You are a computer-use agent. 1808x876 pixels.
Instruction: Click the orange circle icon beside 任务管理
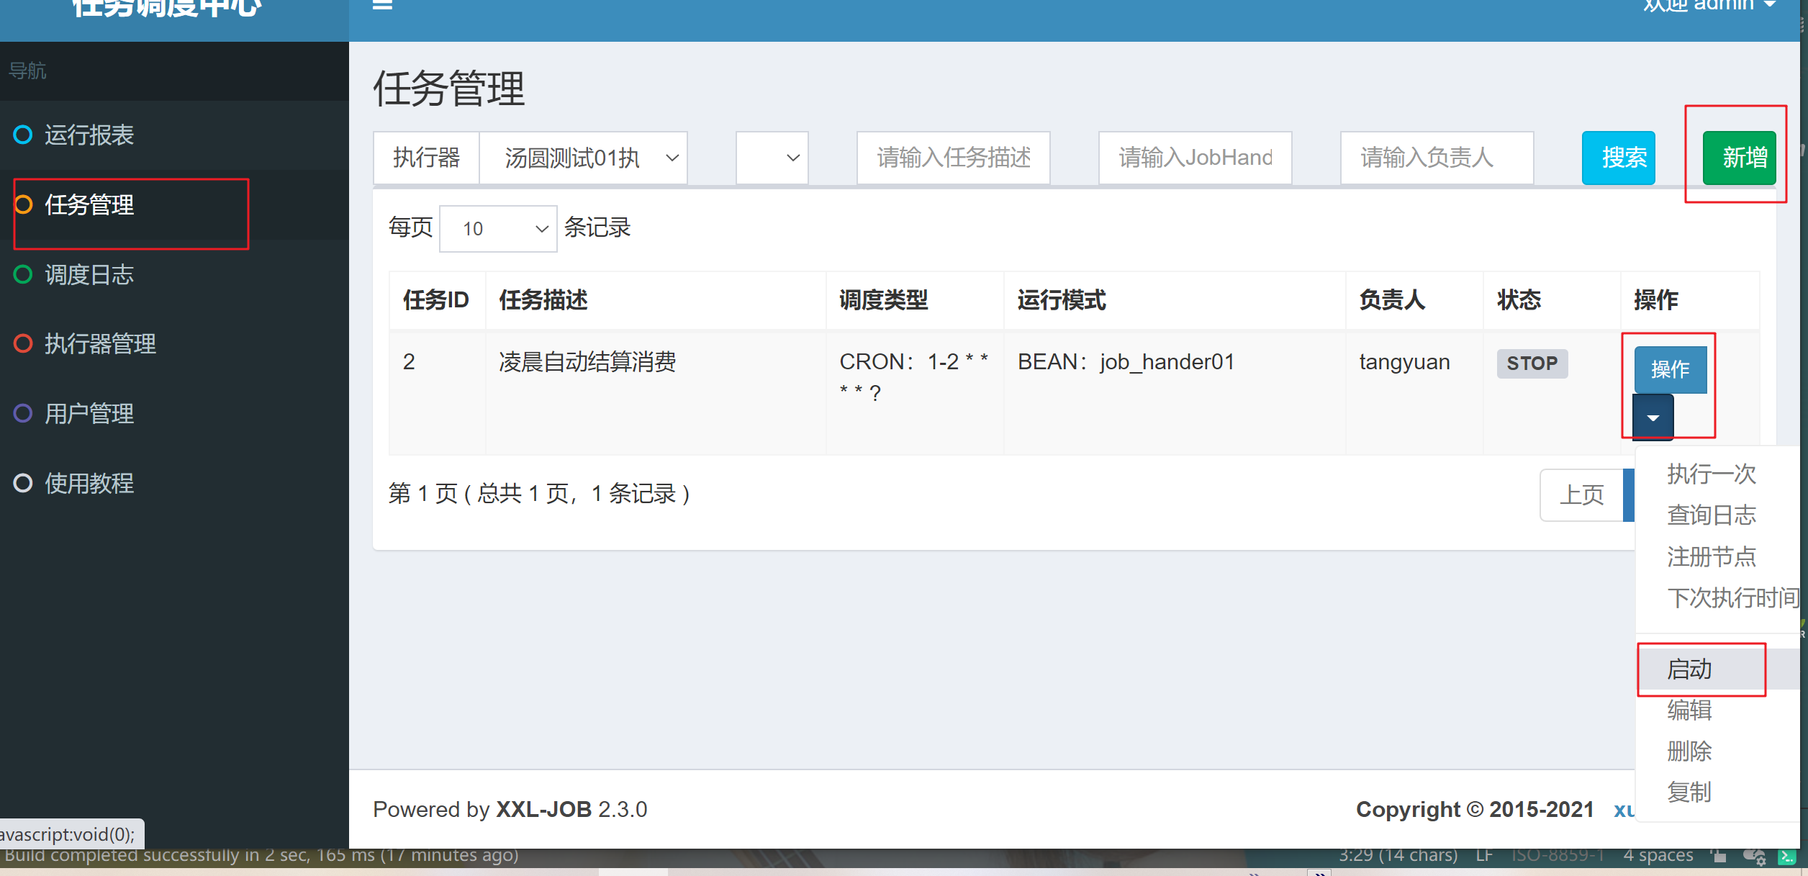(23, 204)
